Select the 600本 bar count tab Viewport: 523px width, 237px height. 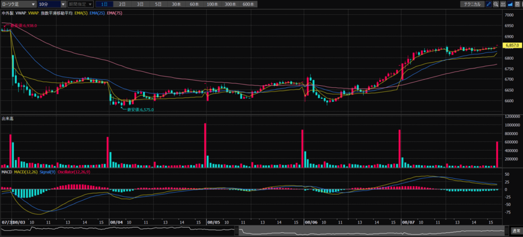pos(249,4)
